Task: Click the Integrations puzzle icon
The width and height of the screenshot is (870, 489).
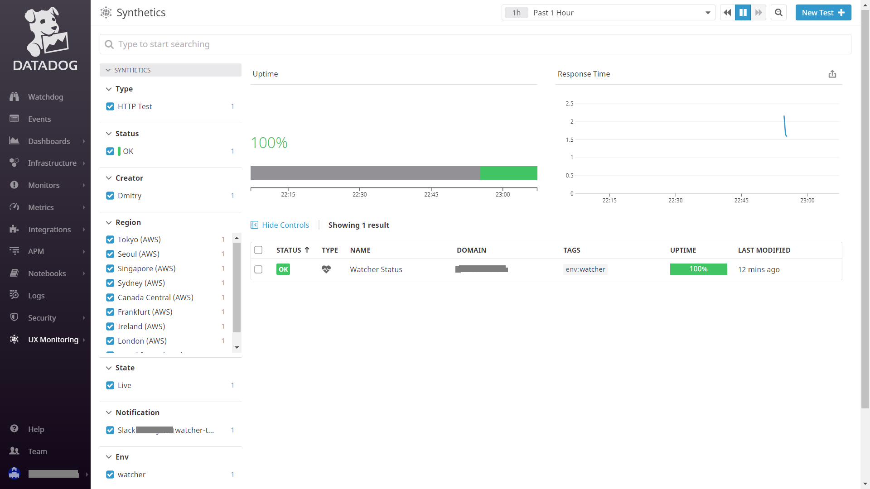Action: click(14, 229)
